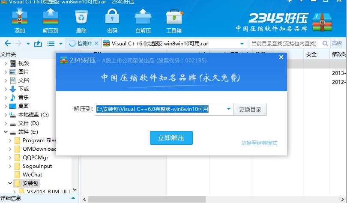Click the magnifier search icon
347x203 pixels.
coord(325,44)
